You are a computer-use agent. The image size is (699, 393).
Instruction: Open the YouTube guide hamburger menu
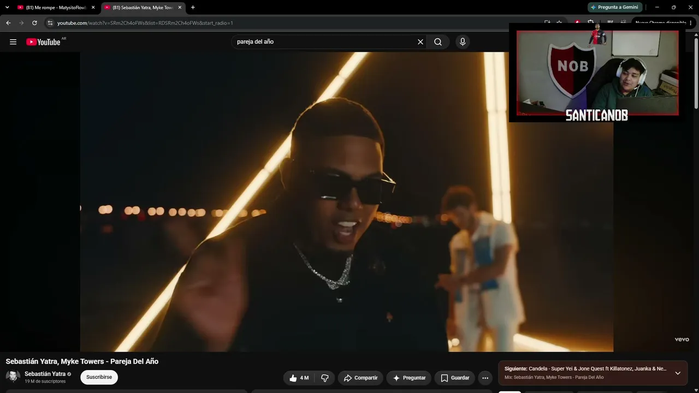[13, 42]
